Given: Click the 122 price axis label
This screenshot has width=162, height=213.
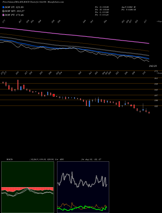Looking at the screenshot, I should (156, 106).
